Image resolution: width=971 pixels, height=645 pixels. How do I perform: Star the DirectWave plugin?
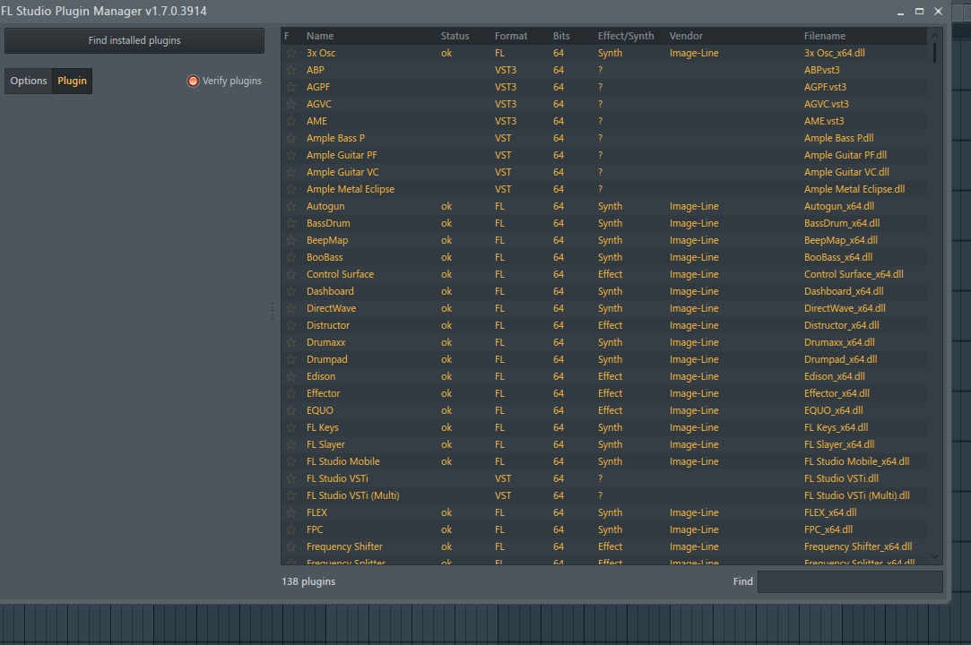(290, 308)
